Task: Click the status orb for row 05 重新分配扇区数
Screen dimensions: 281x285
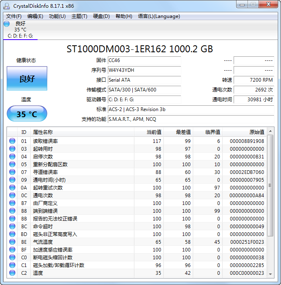Action: point(12,164)
